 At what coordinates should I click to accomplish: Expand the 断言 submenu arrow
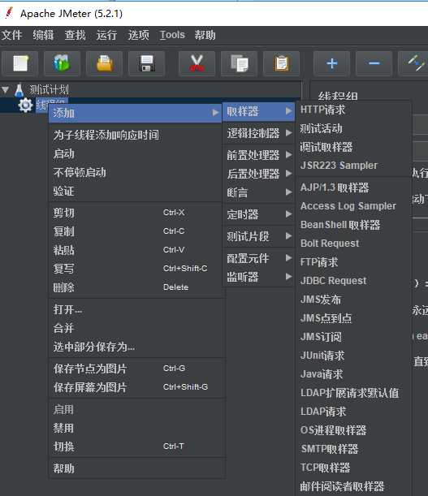click(x=288, y=192)
